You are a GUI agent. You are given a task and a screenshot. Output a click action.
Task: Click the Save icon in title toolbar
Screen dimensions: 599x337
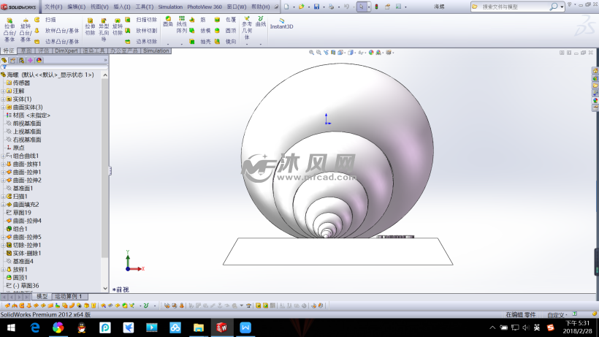click(316, 7)
